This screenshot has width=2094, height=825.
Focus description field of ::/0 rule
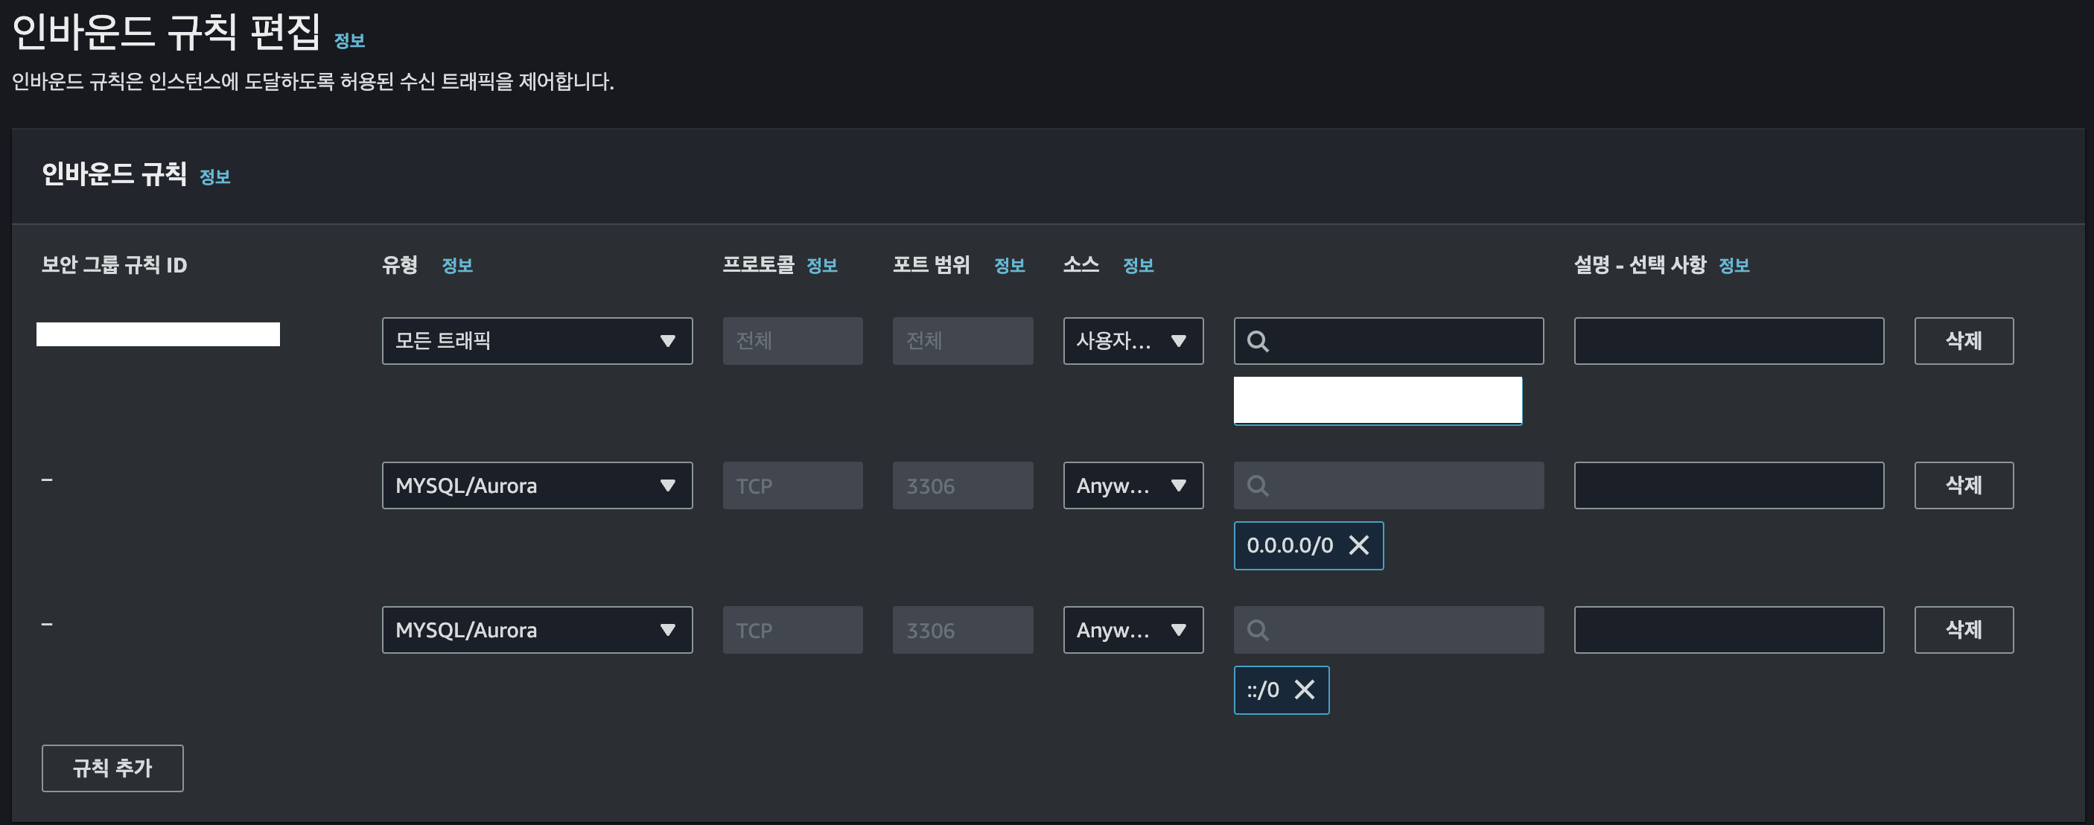(1729, 630)
